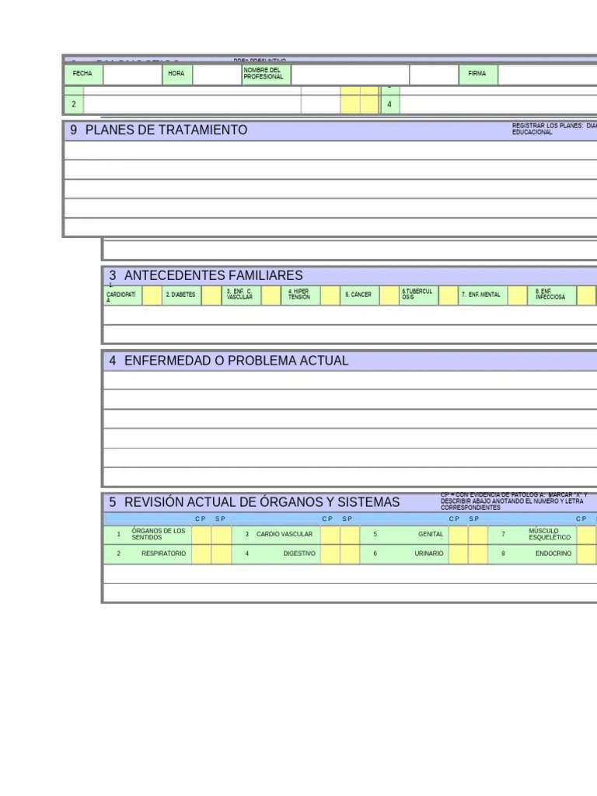The width and height of the screenshot is (597, 796).
Task: Select the 6. Tuberculosis label
Action: coord(417,295)
